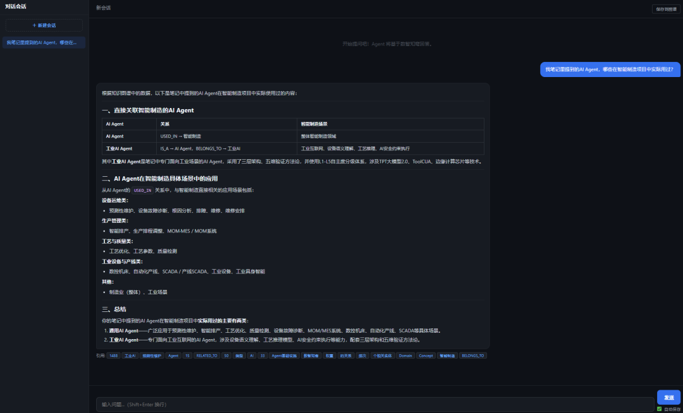Click the blue 发送 send button
The height and width of the screenshot is (413, 683).
(668, 397)
